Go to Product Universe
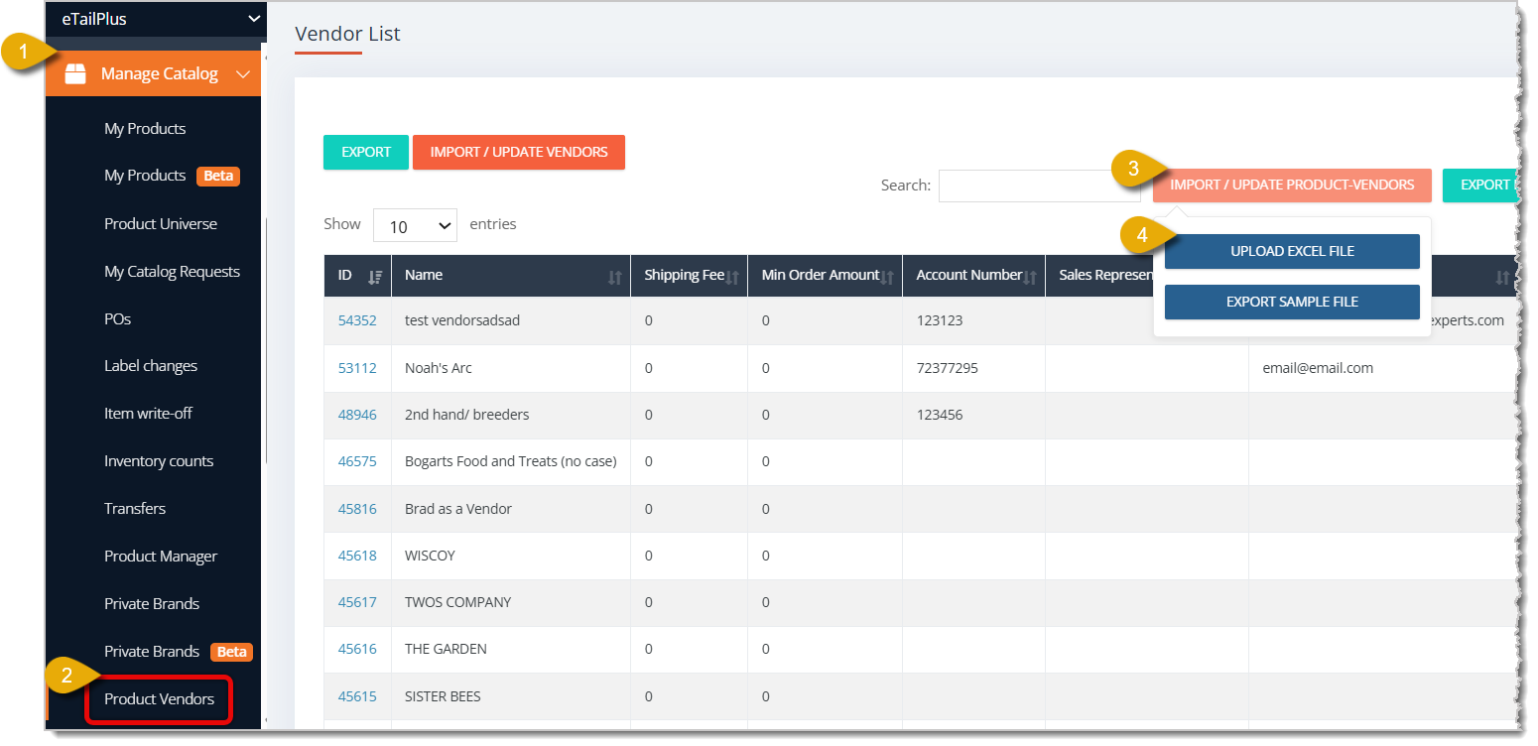 (x=161, y=224)
